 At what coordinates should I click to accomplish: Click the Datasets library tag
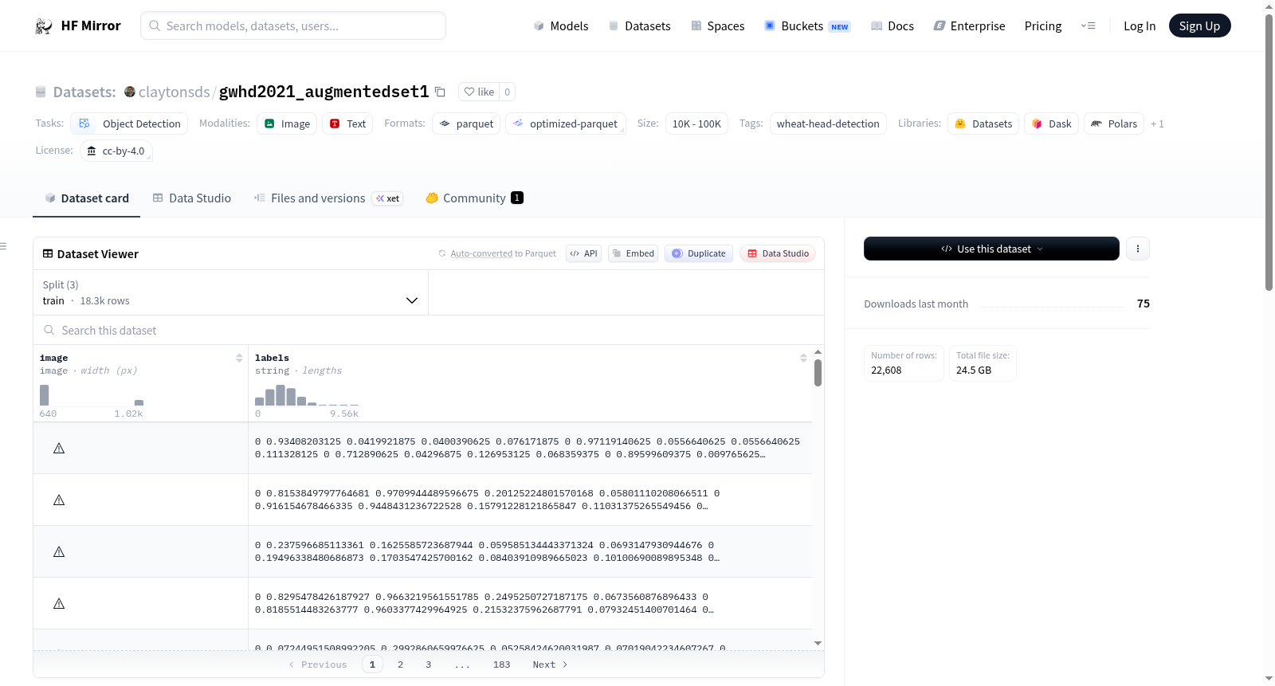(983, 123)
